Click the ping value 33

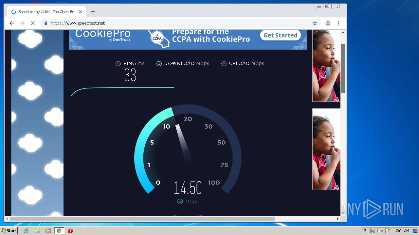point(130,75)
